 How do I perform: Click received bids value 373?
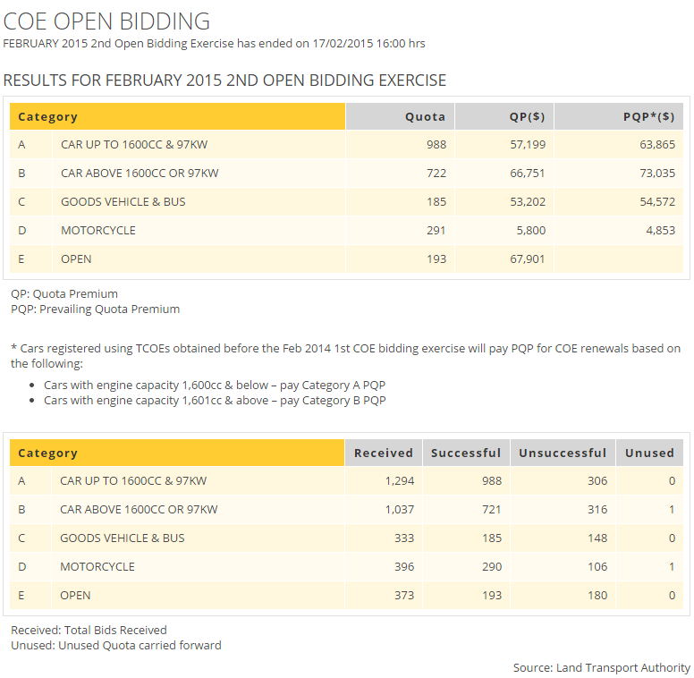pos(404,595)
